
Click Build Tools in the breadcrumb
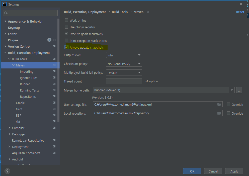click(x=120, y=12)
